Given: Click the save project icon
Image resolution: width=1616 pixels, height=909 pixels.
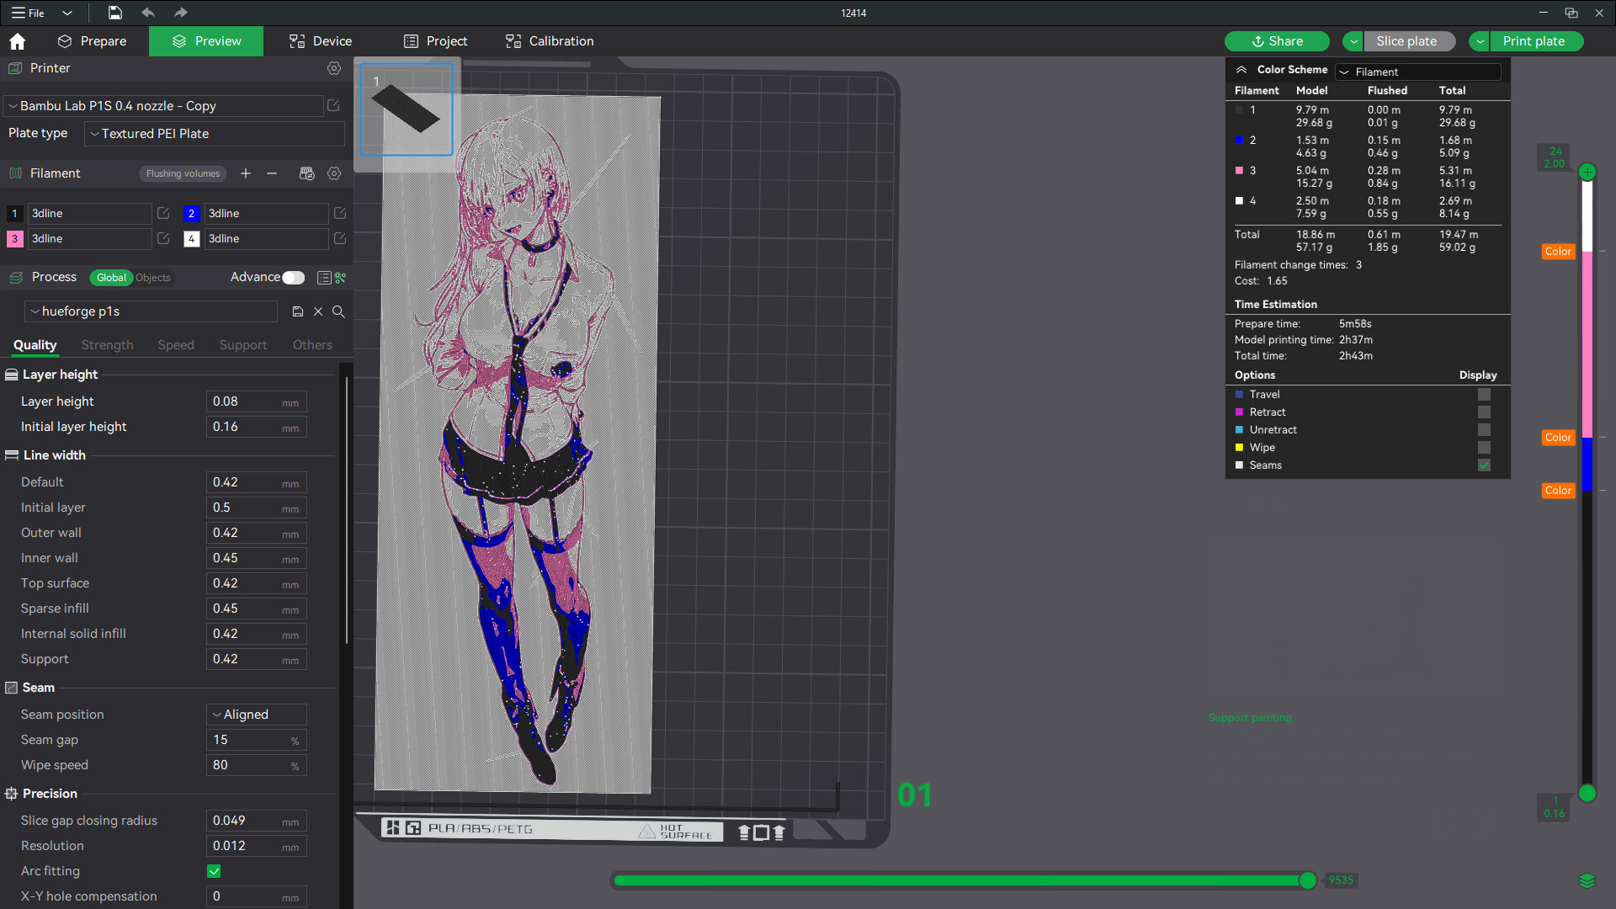Looking at the screenshot, I should 115,13.
